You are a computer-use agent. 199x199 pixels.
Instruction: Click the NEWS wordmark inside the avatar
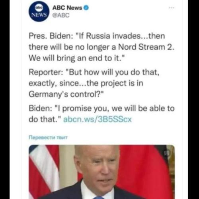tap(39, 15)
